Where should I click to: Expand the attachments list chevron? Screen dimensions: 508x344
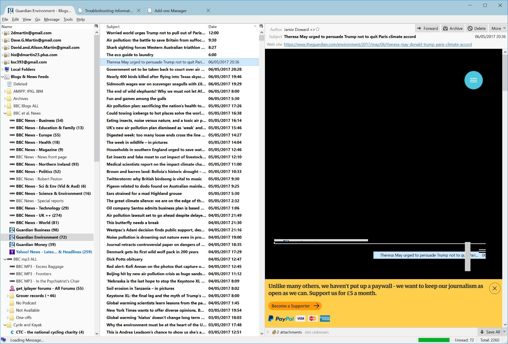(268, 332)
